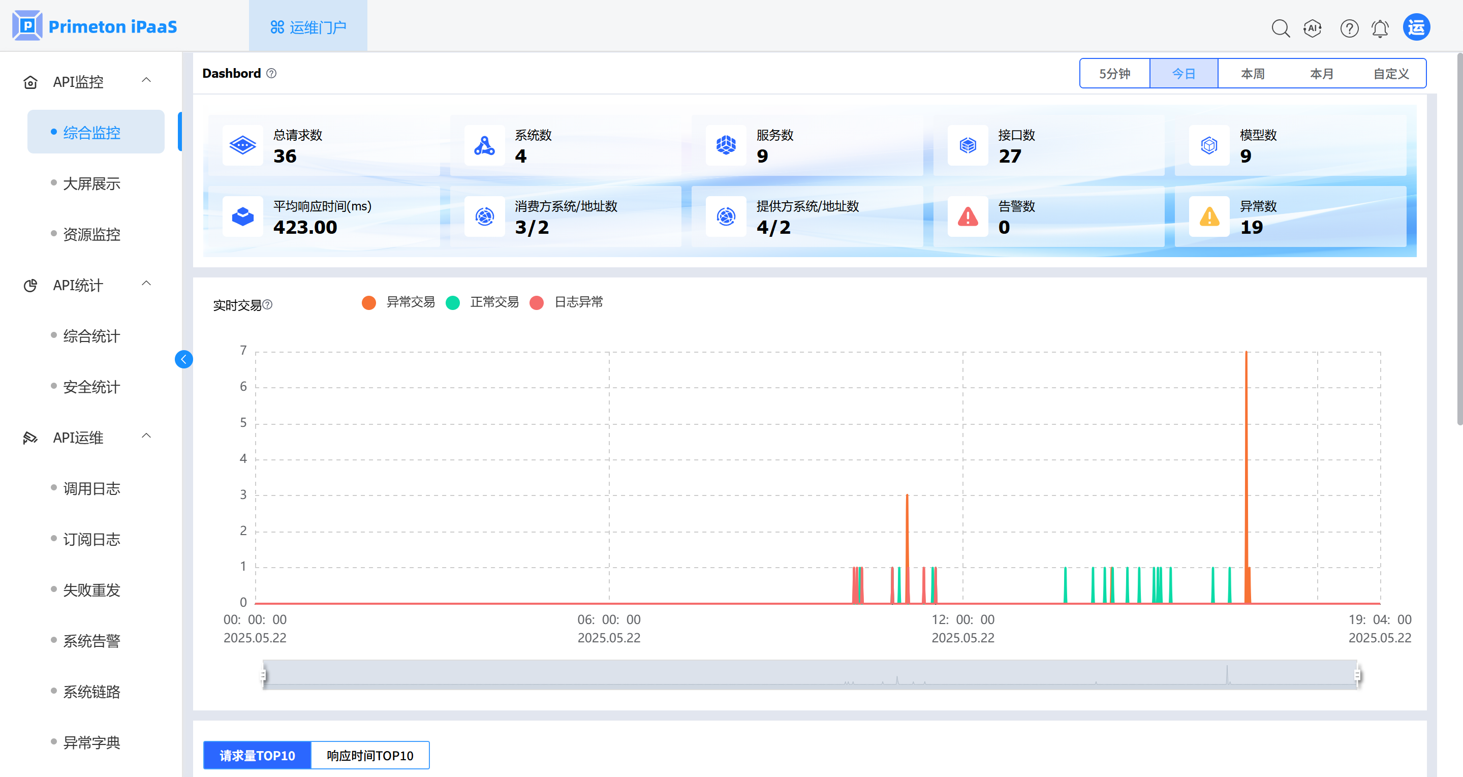
Task: Click the chart zoom slider left handle
Action: pos(264,675)
